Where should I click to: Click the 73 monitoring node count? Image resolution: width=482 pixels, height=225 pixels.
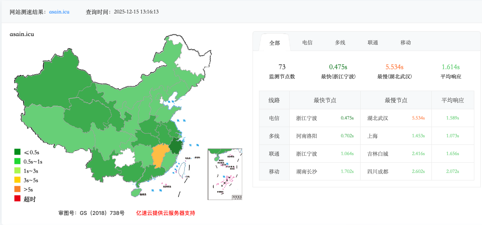(282, 67)
